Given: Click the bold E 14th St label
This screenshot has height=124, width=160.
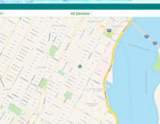Looking at the screenshot, I should 34,85.
